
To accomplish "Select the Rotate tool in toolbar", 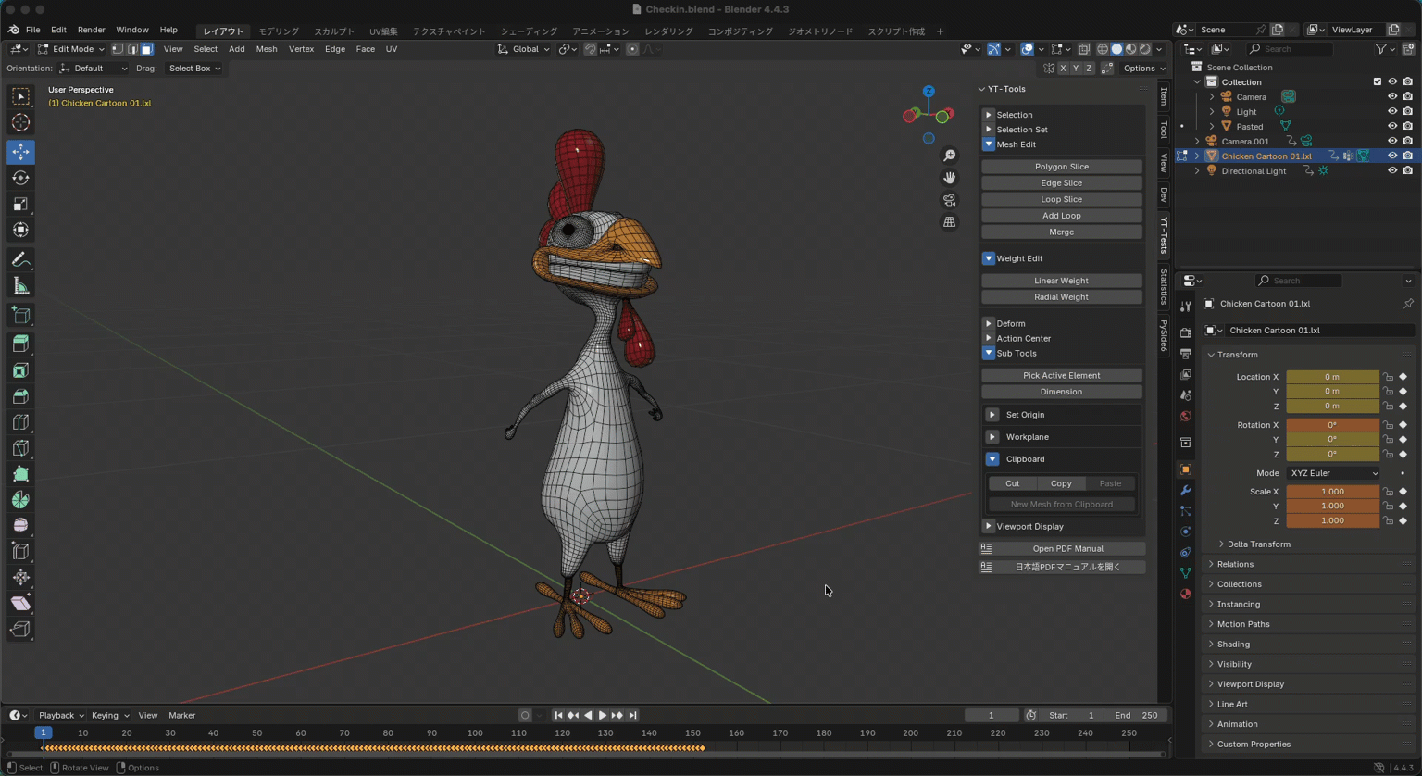I will (20, 178).
